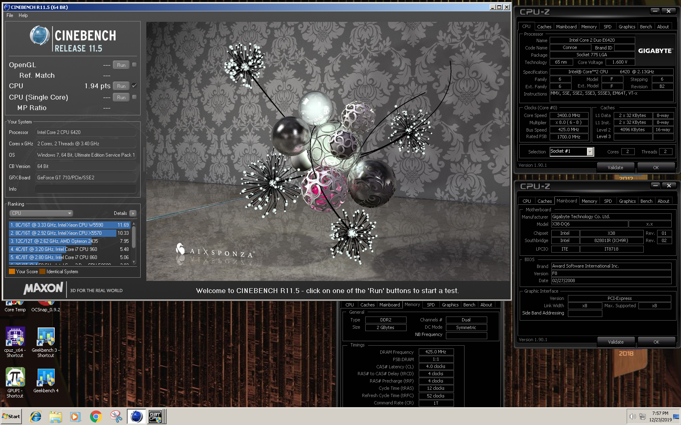Viewport: 681px width, 425px height.
Task: Click the DRAM Frequency 425.0 MHz value
Action: pos(436,352)
